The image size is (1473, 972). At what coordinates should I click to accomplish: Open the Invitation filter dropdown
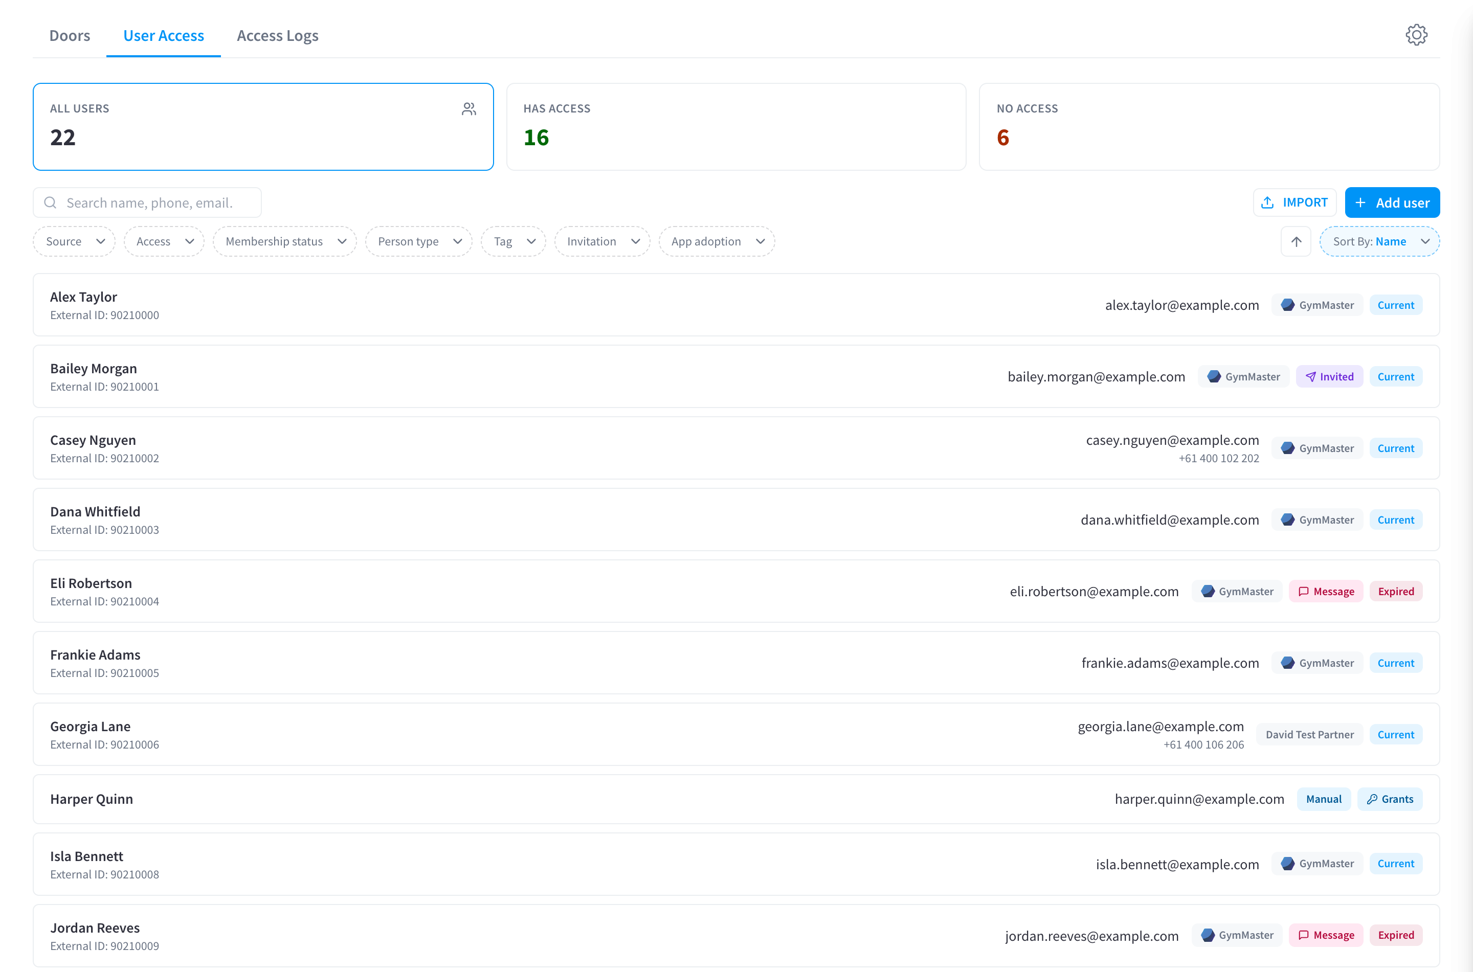[602, 241]
